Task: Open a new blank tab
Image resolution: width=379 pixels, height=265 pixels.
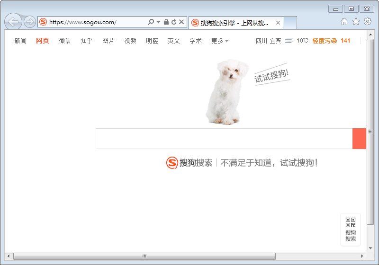Action: tap(290, 23)
